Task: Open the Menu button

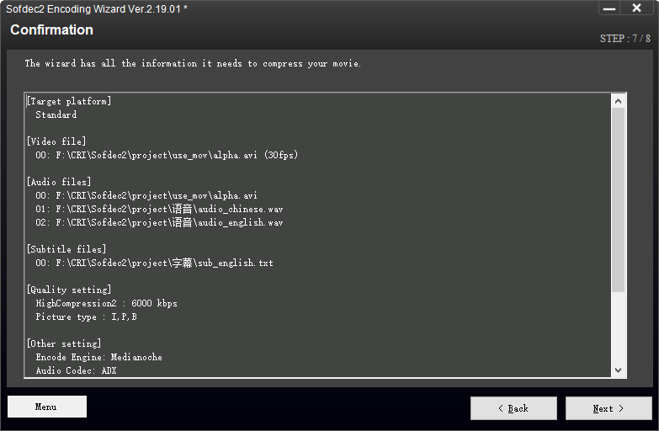Action: (x=47, y=407)
